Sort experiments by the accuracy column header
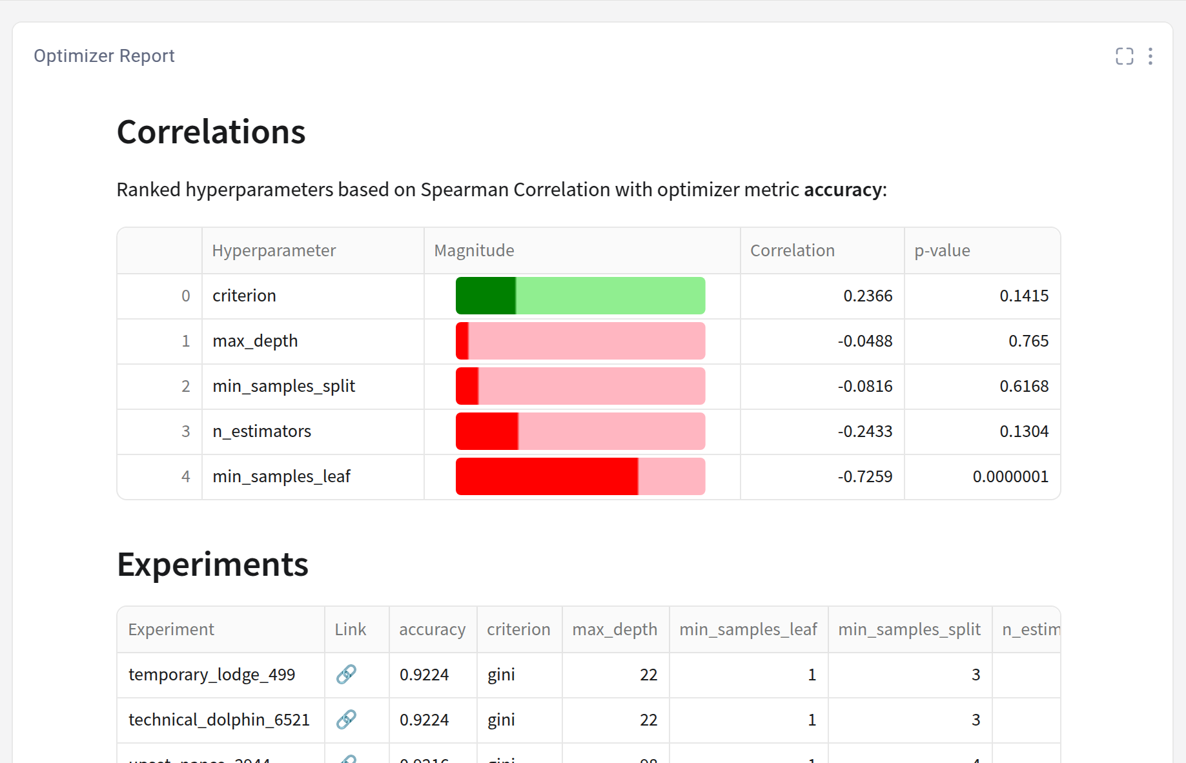This screenshot has width=1186, height=763. (x=433, y=629)
